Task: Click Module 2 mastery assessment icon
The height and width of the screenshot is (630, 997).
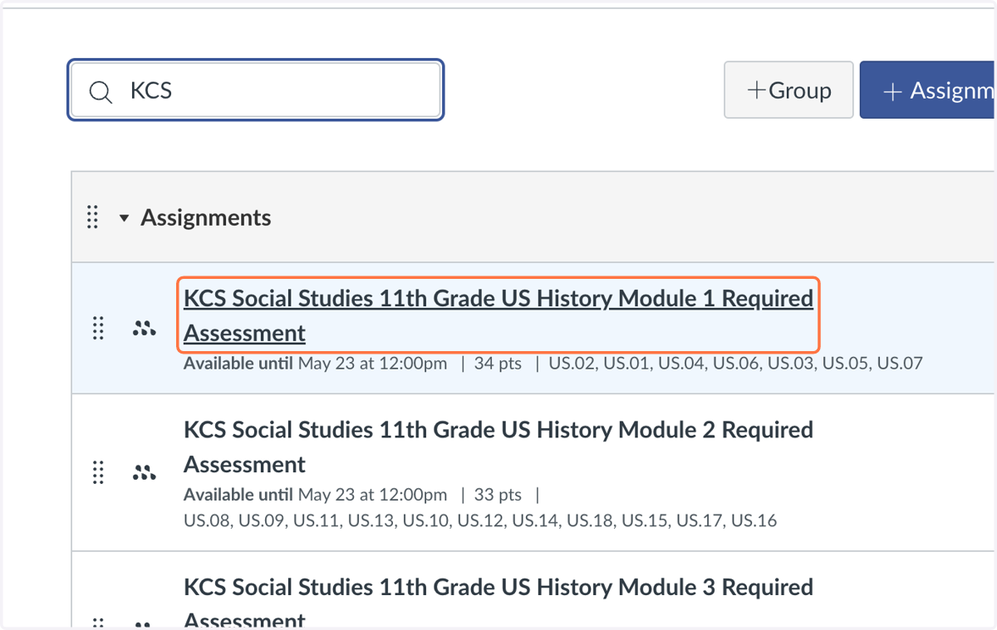Action: click(x=145, y=472)
